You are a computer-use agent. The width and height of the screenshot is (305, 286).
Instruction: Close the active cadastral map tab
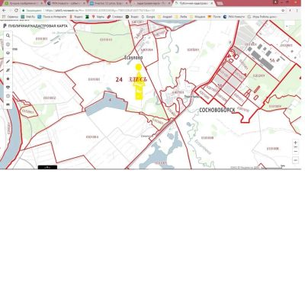tap(211, 4)
